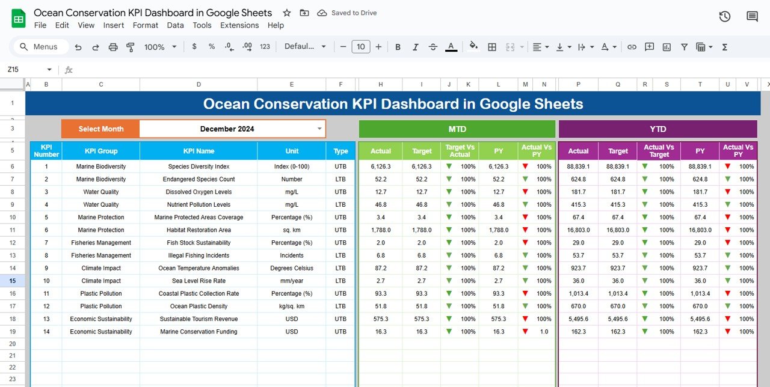Click the Menus search box
This screenshot has width=770, height=387.
[39, 47]
